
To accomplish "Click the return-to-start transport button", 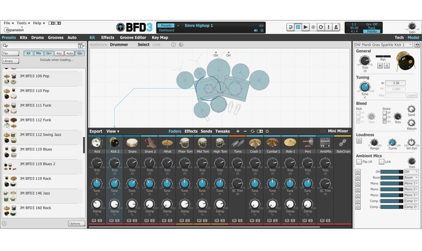I will [x=290, y=27].
